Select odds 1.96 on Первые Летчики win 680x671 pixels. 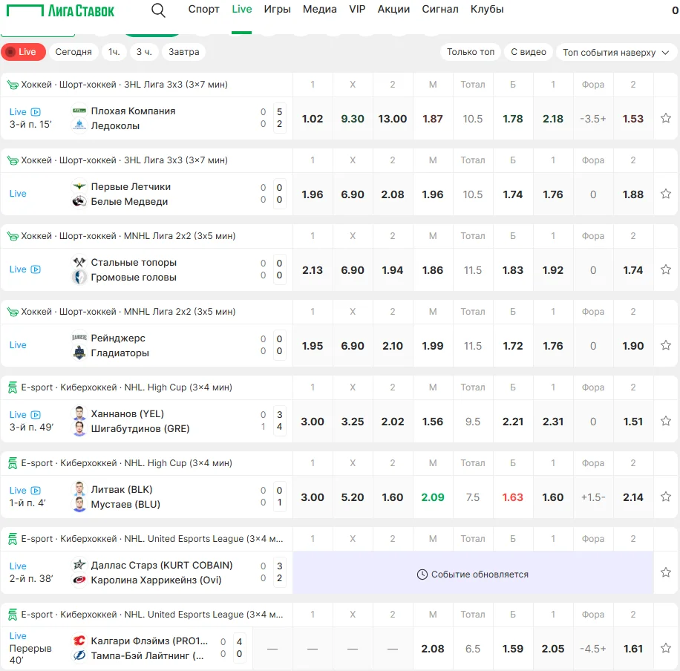tap(313, 194)
